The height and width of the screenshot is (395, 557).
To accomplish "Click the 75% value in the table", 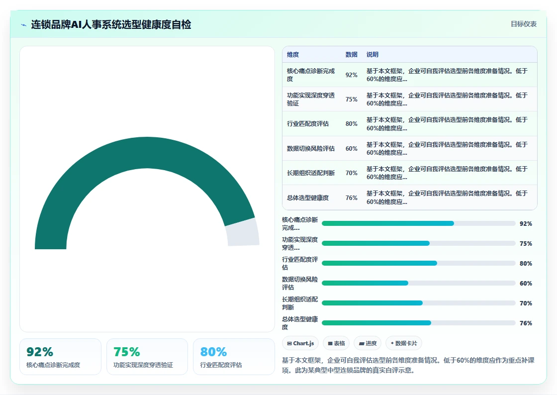I will (351, 99).
